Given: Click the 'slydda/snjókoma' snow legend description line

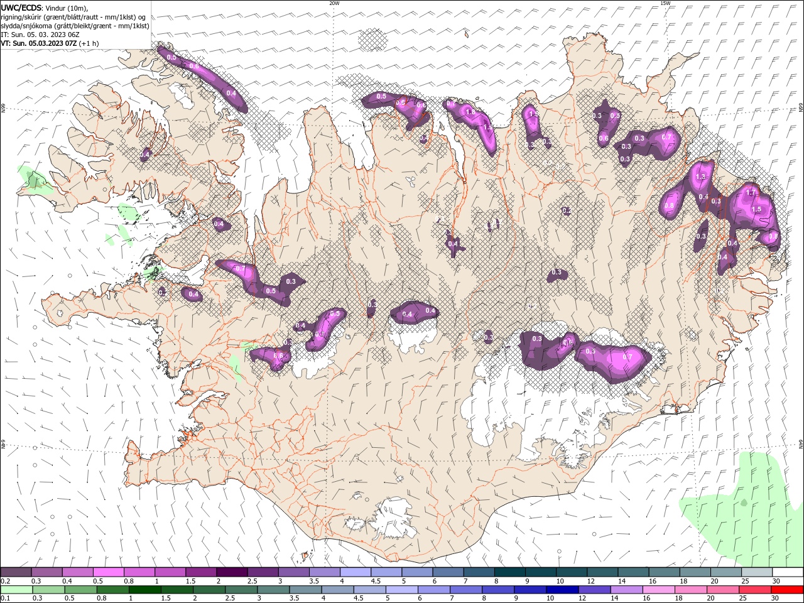Looking at the screenshot, I should coord(75,26).
